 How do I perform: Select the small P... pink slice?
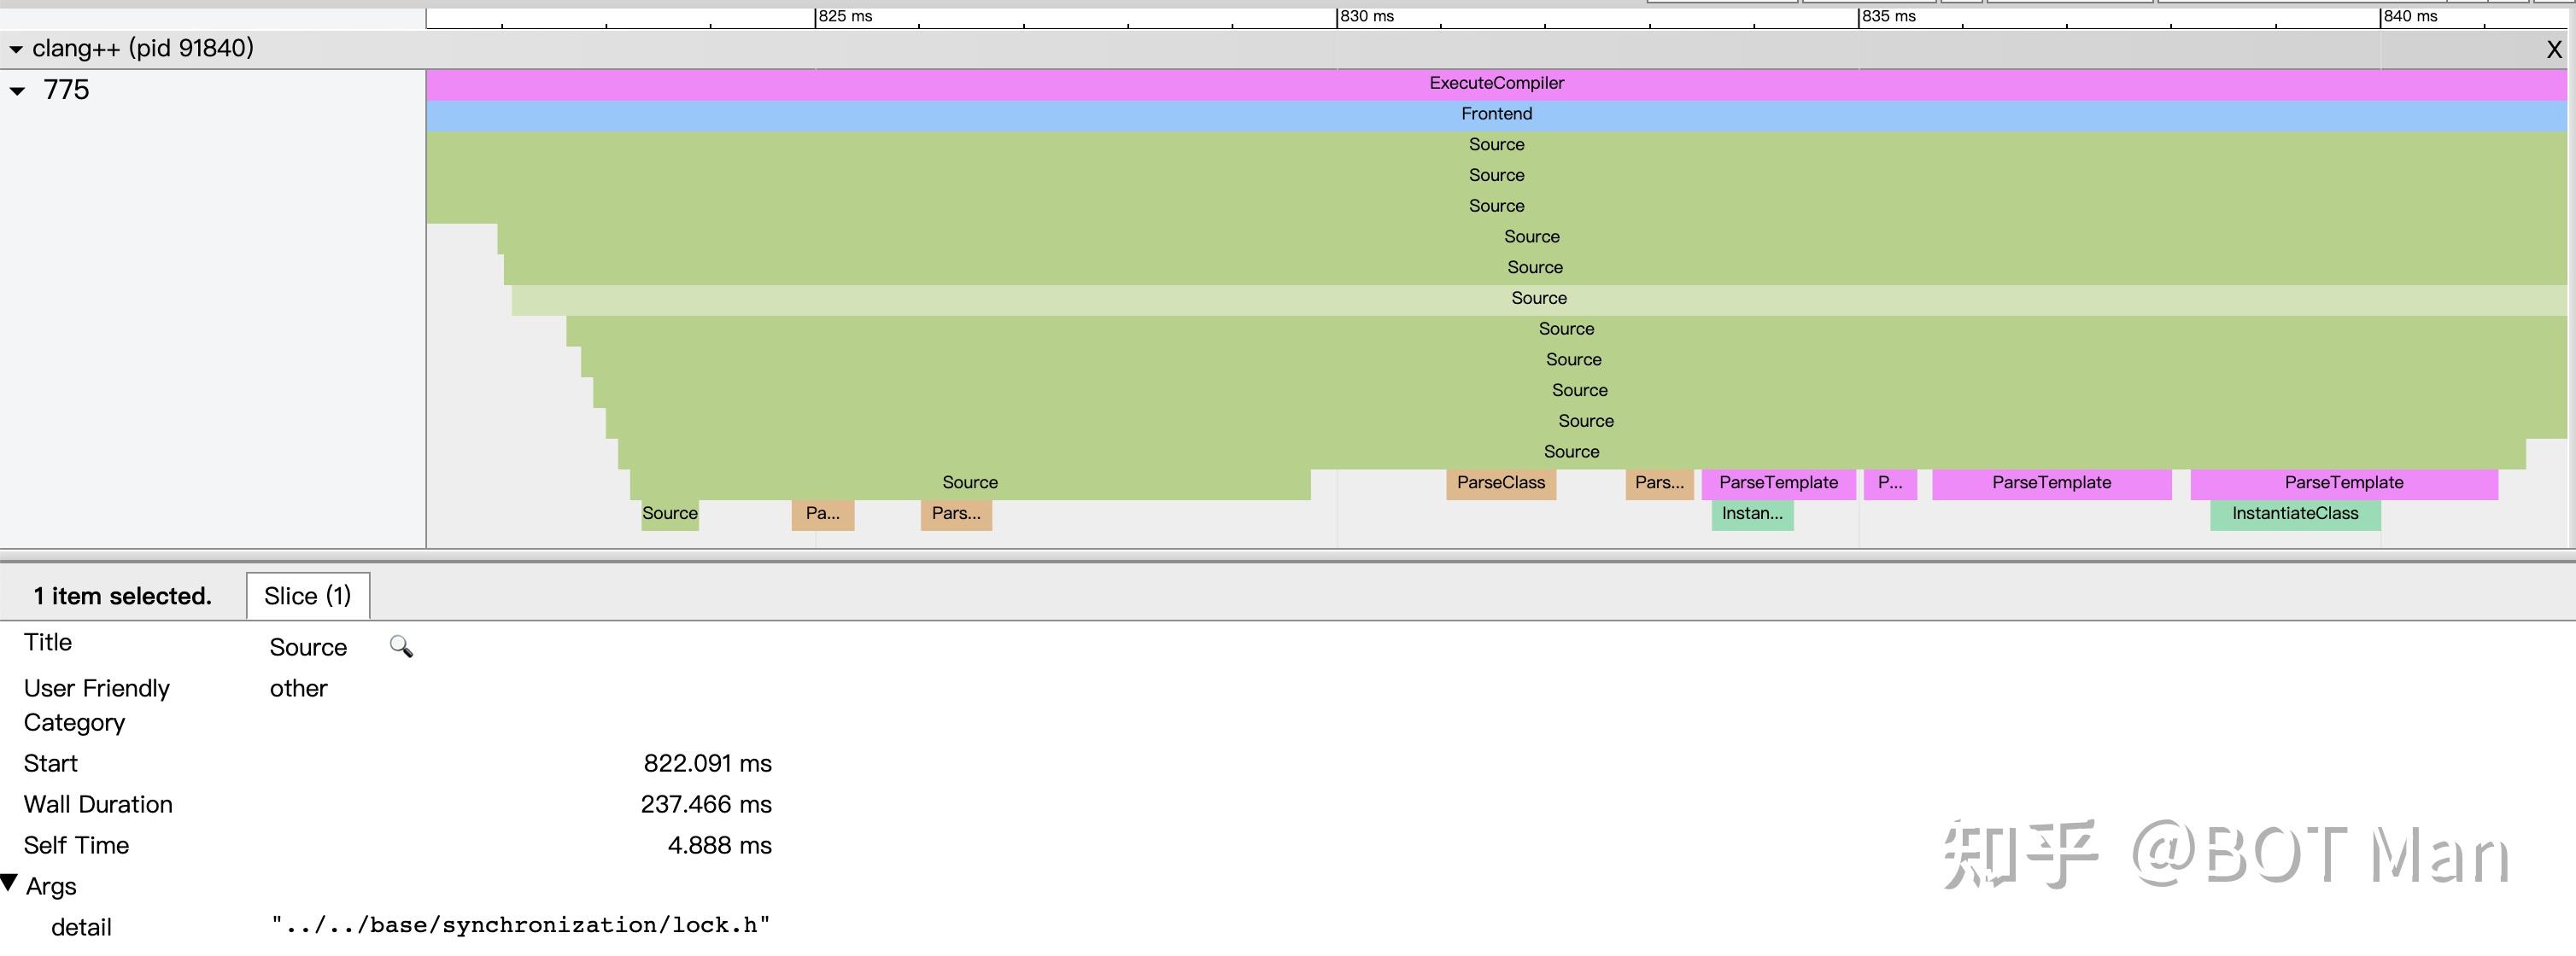point(1889,483)
